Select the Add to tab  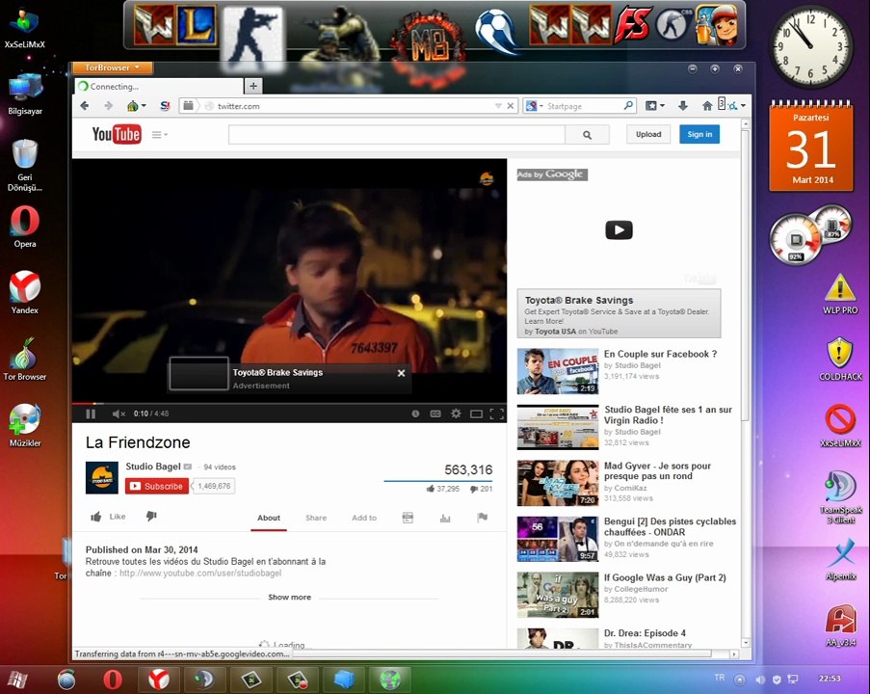(364, 518)
